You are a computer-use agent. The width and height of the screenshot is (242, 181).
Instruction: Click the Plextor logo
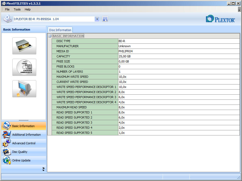(220, 19)
